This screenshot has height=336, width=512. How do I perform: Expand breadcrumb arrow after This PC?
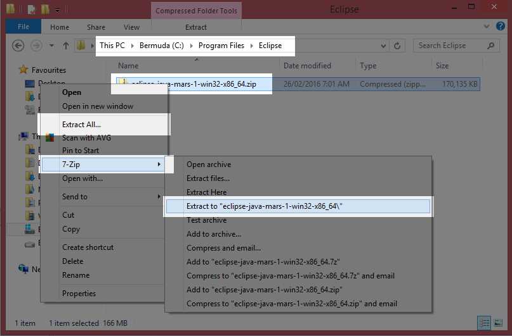coord(132,46)
